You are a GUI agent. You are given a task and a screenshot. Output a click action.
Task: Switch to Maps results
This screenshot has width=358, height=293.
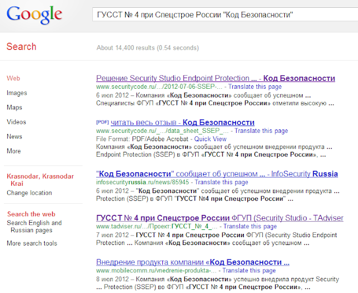[15, 108]
